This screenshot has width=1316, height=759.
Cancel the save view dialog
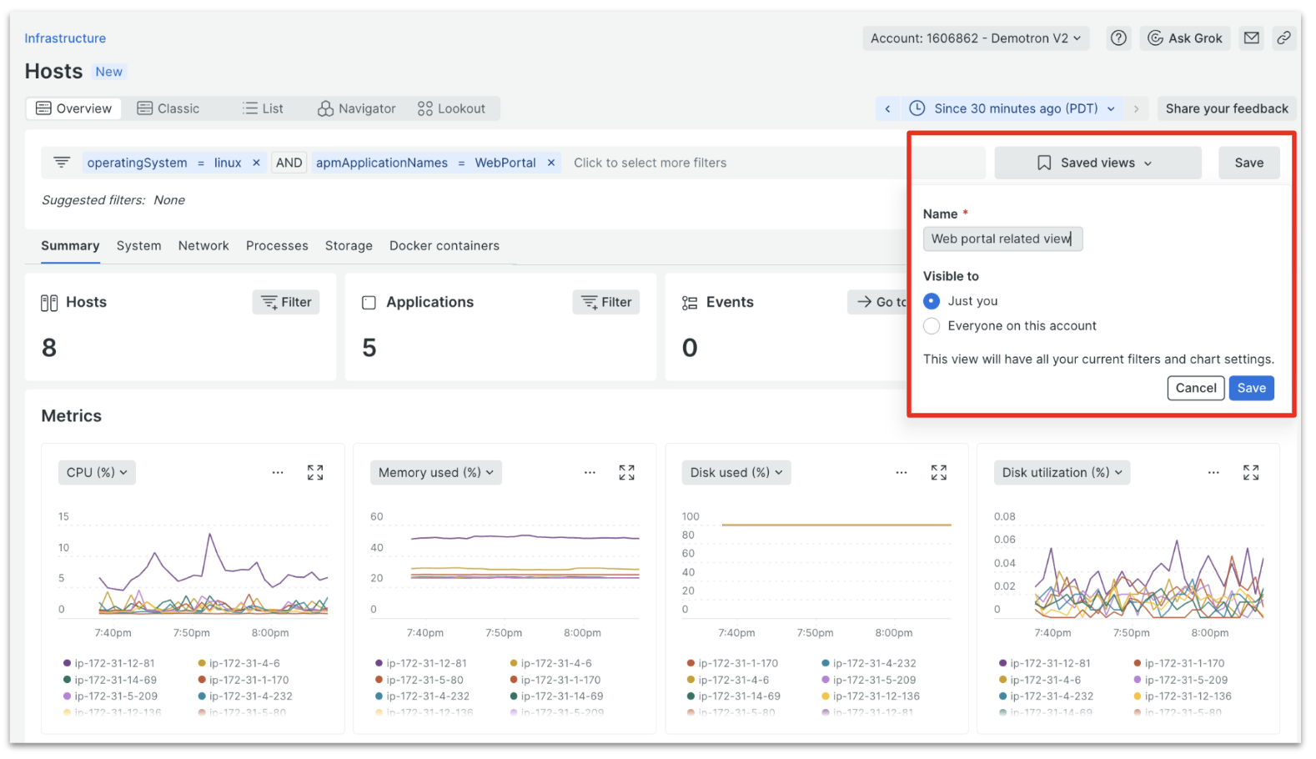[x=1196, y=389]
